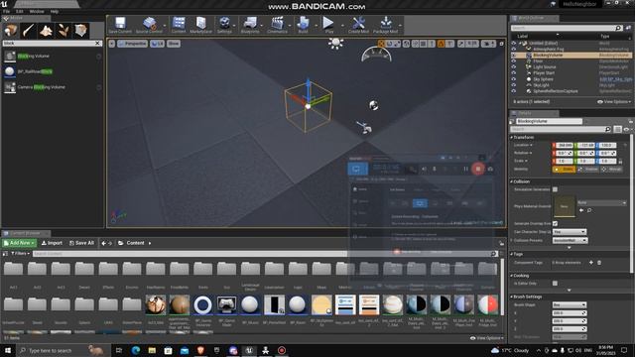Toggle Generate Overlap Events checkbox
Screen dimensions: 635x357
point(555,223)
